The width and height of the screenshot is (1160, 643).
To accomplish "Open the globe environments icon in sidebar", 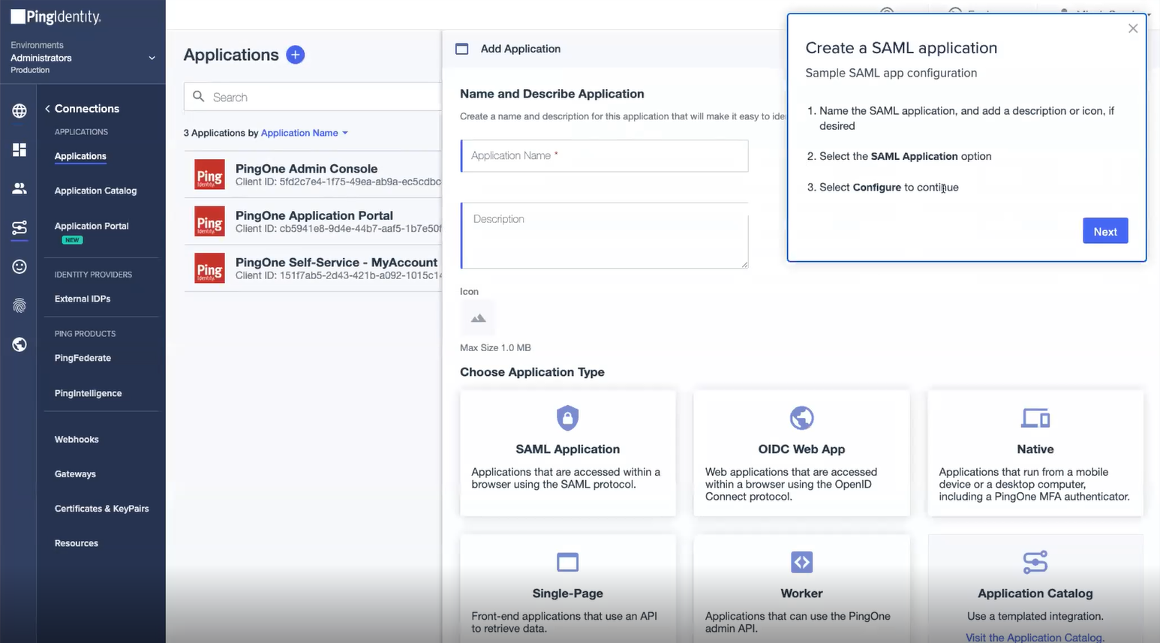I will coord(20,111).
